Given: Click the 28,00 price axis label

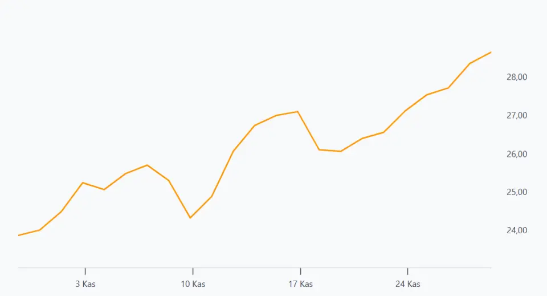Looking at the screenshot, I should point(517,77).
